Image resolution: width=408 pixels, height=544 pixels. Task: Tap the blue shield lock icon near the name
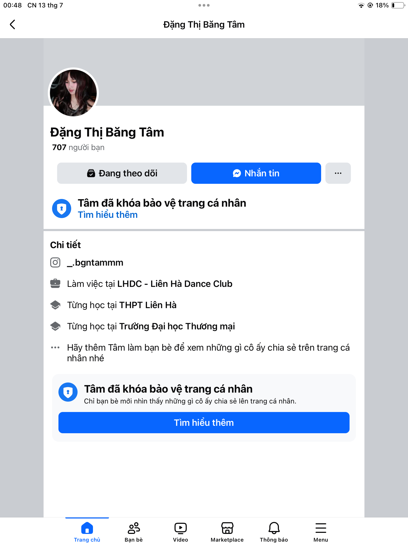(62, 209)
